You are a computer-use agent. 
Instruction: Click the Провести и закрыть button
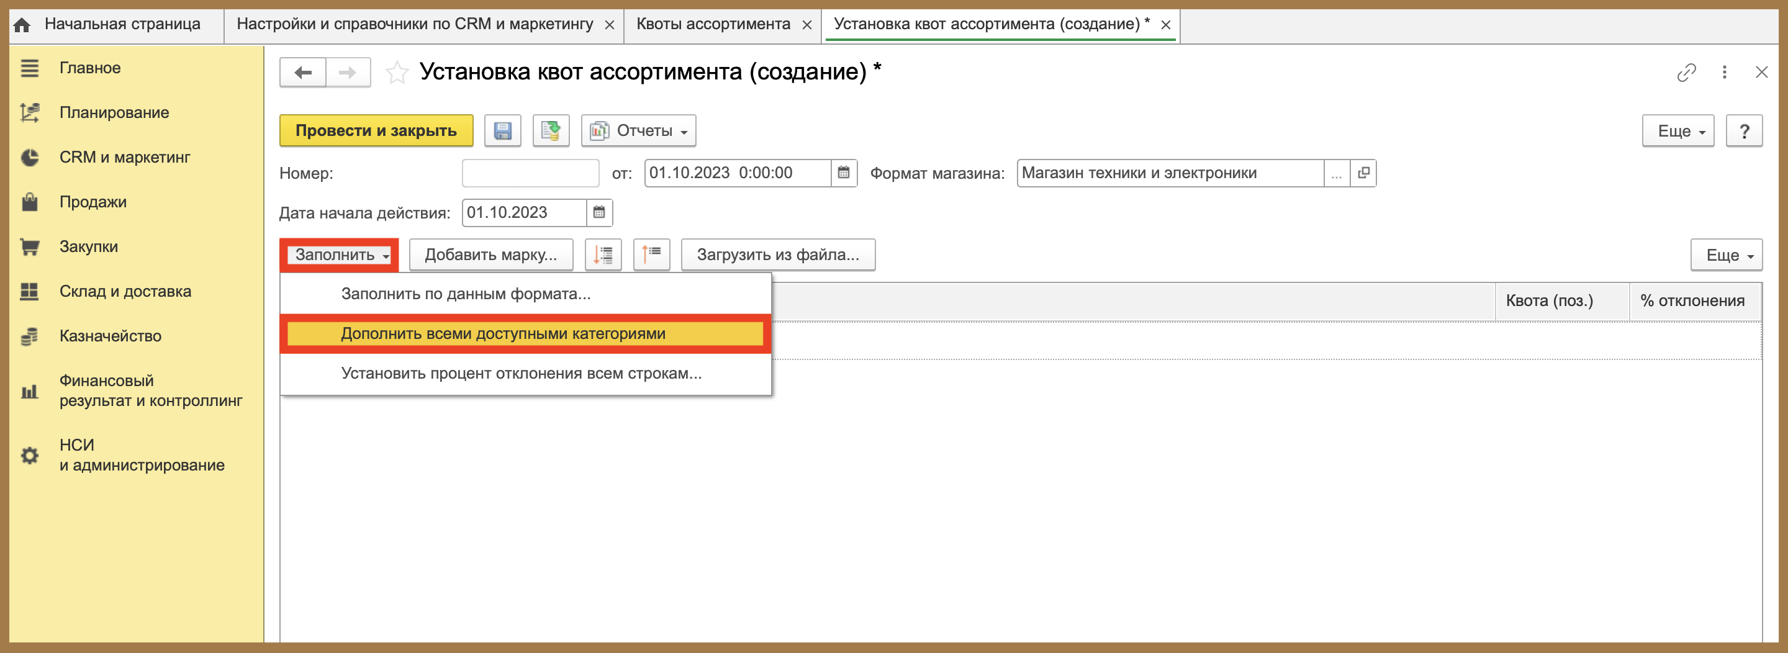[x=376, y=130]
